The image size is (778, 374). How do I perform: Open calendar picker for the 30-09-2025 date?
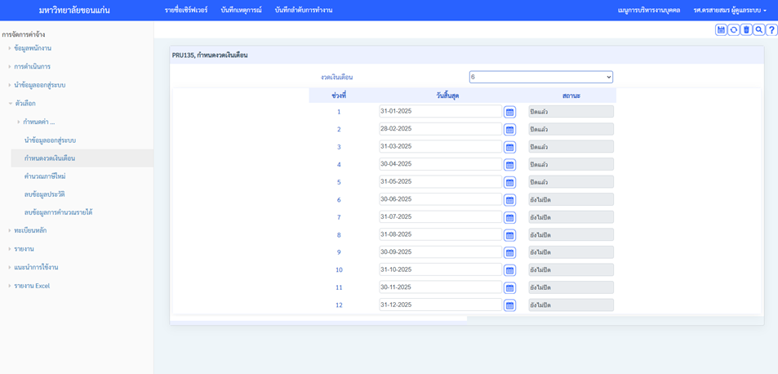[x=509, y=253]
